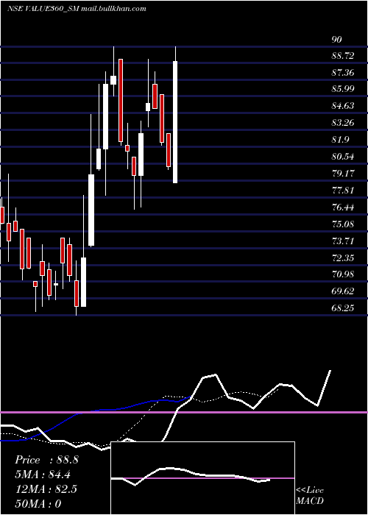Click the 88.72 price axis label
Screen dimensions: 368x515
[343, 56]
